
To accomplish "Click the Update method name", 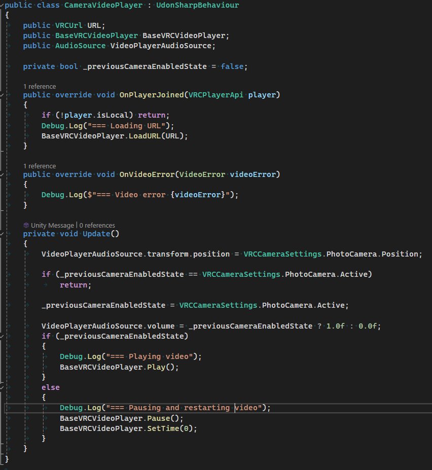I will click(x=96, y=234).
